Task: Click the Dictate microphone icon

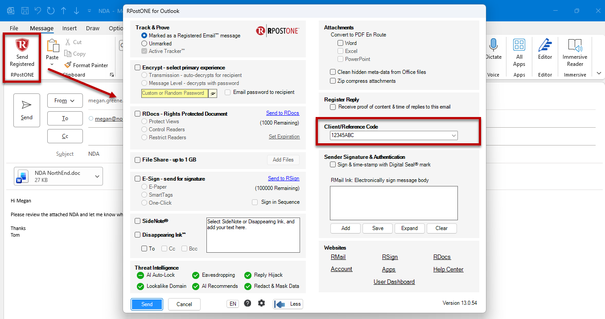Action: [493, 45]
